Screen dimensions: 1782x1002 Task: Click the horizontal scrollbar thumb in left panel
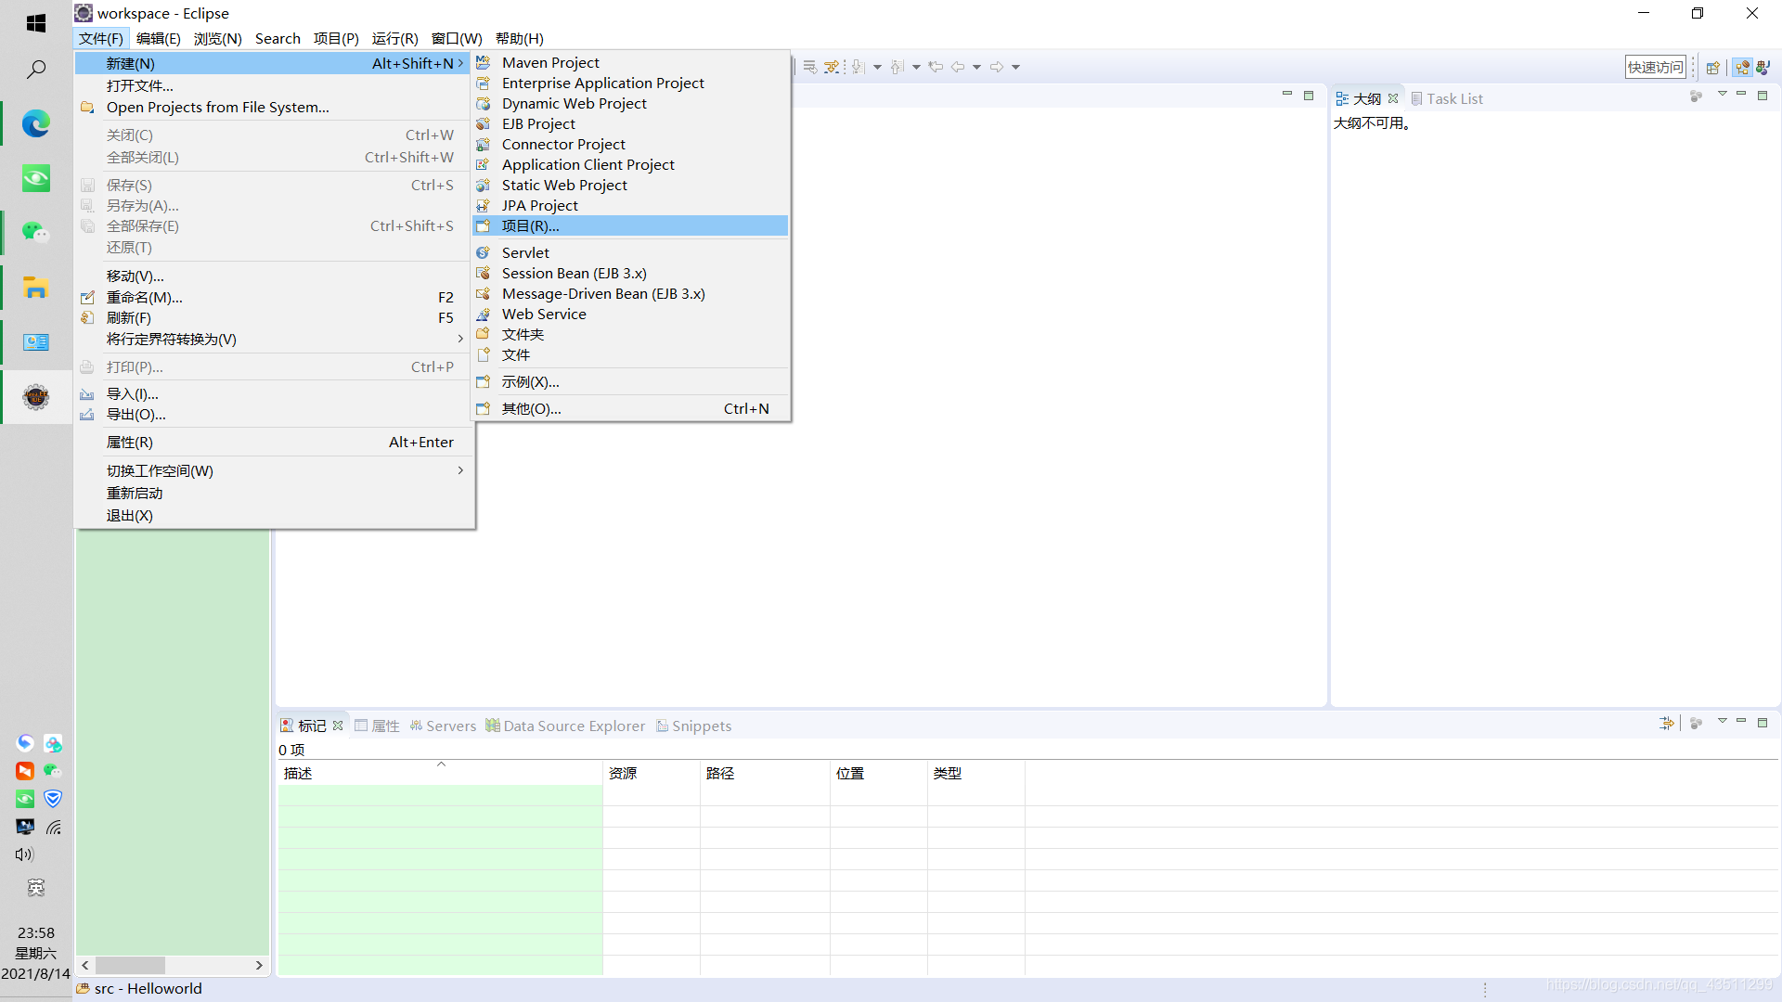130,965
